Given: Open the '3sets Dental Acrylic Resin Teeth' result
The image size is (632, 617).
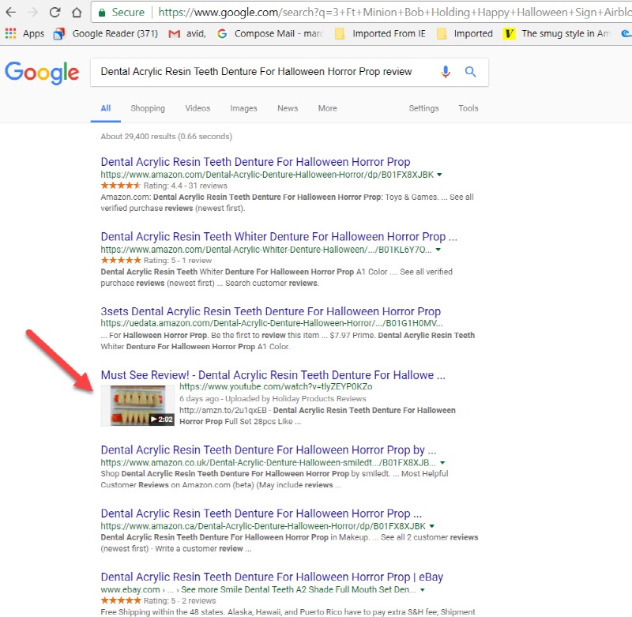Looking at the screenshot, I should (x=270, y=311).
